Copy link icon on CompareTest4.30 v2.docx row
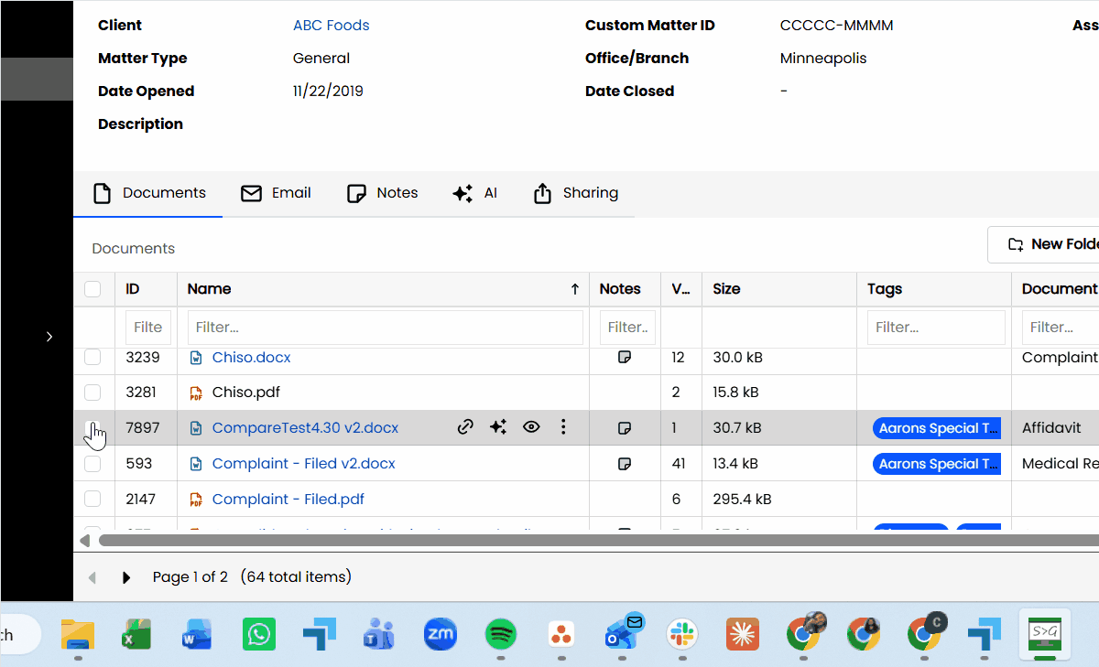Image resolution: width=1099 pixels, height=667 pixels. tap(465, 427)
